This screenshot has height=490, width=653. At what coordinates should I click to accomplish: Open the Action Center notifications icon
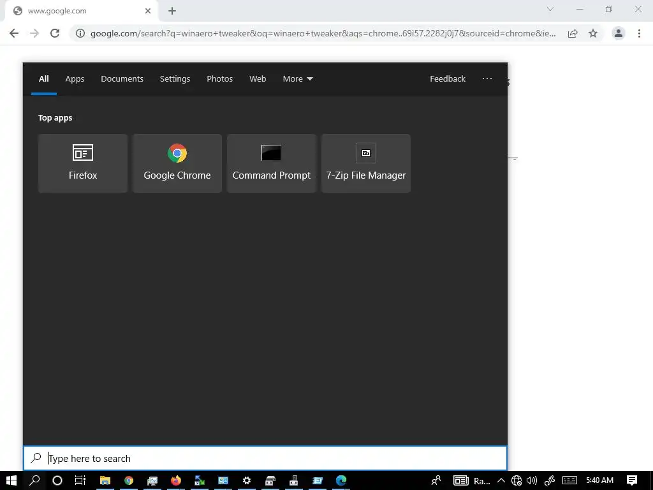[632, 480]
